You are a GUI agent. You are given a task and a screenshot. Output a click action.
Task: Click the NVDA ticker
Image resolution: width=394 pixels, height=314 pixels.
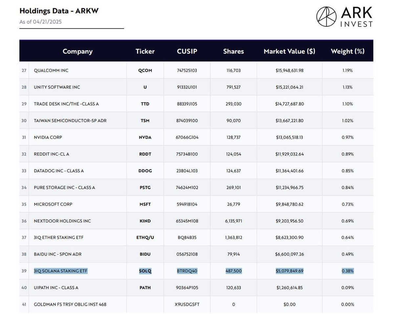coord(145,137)
